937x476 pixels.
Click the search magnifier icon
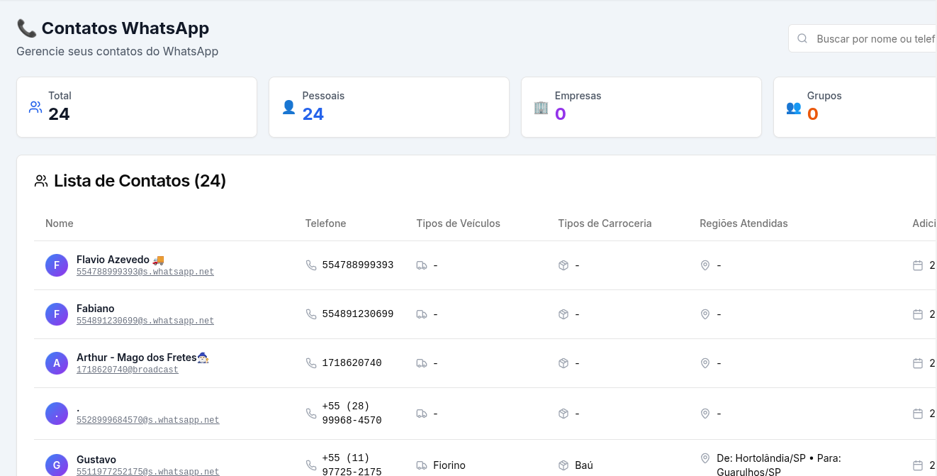[802, 39]
